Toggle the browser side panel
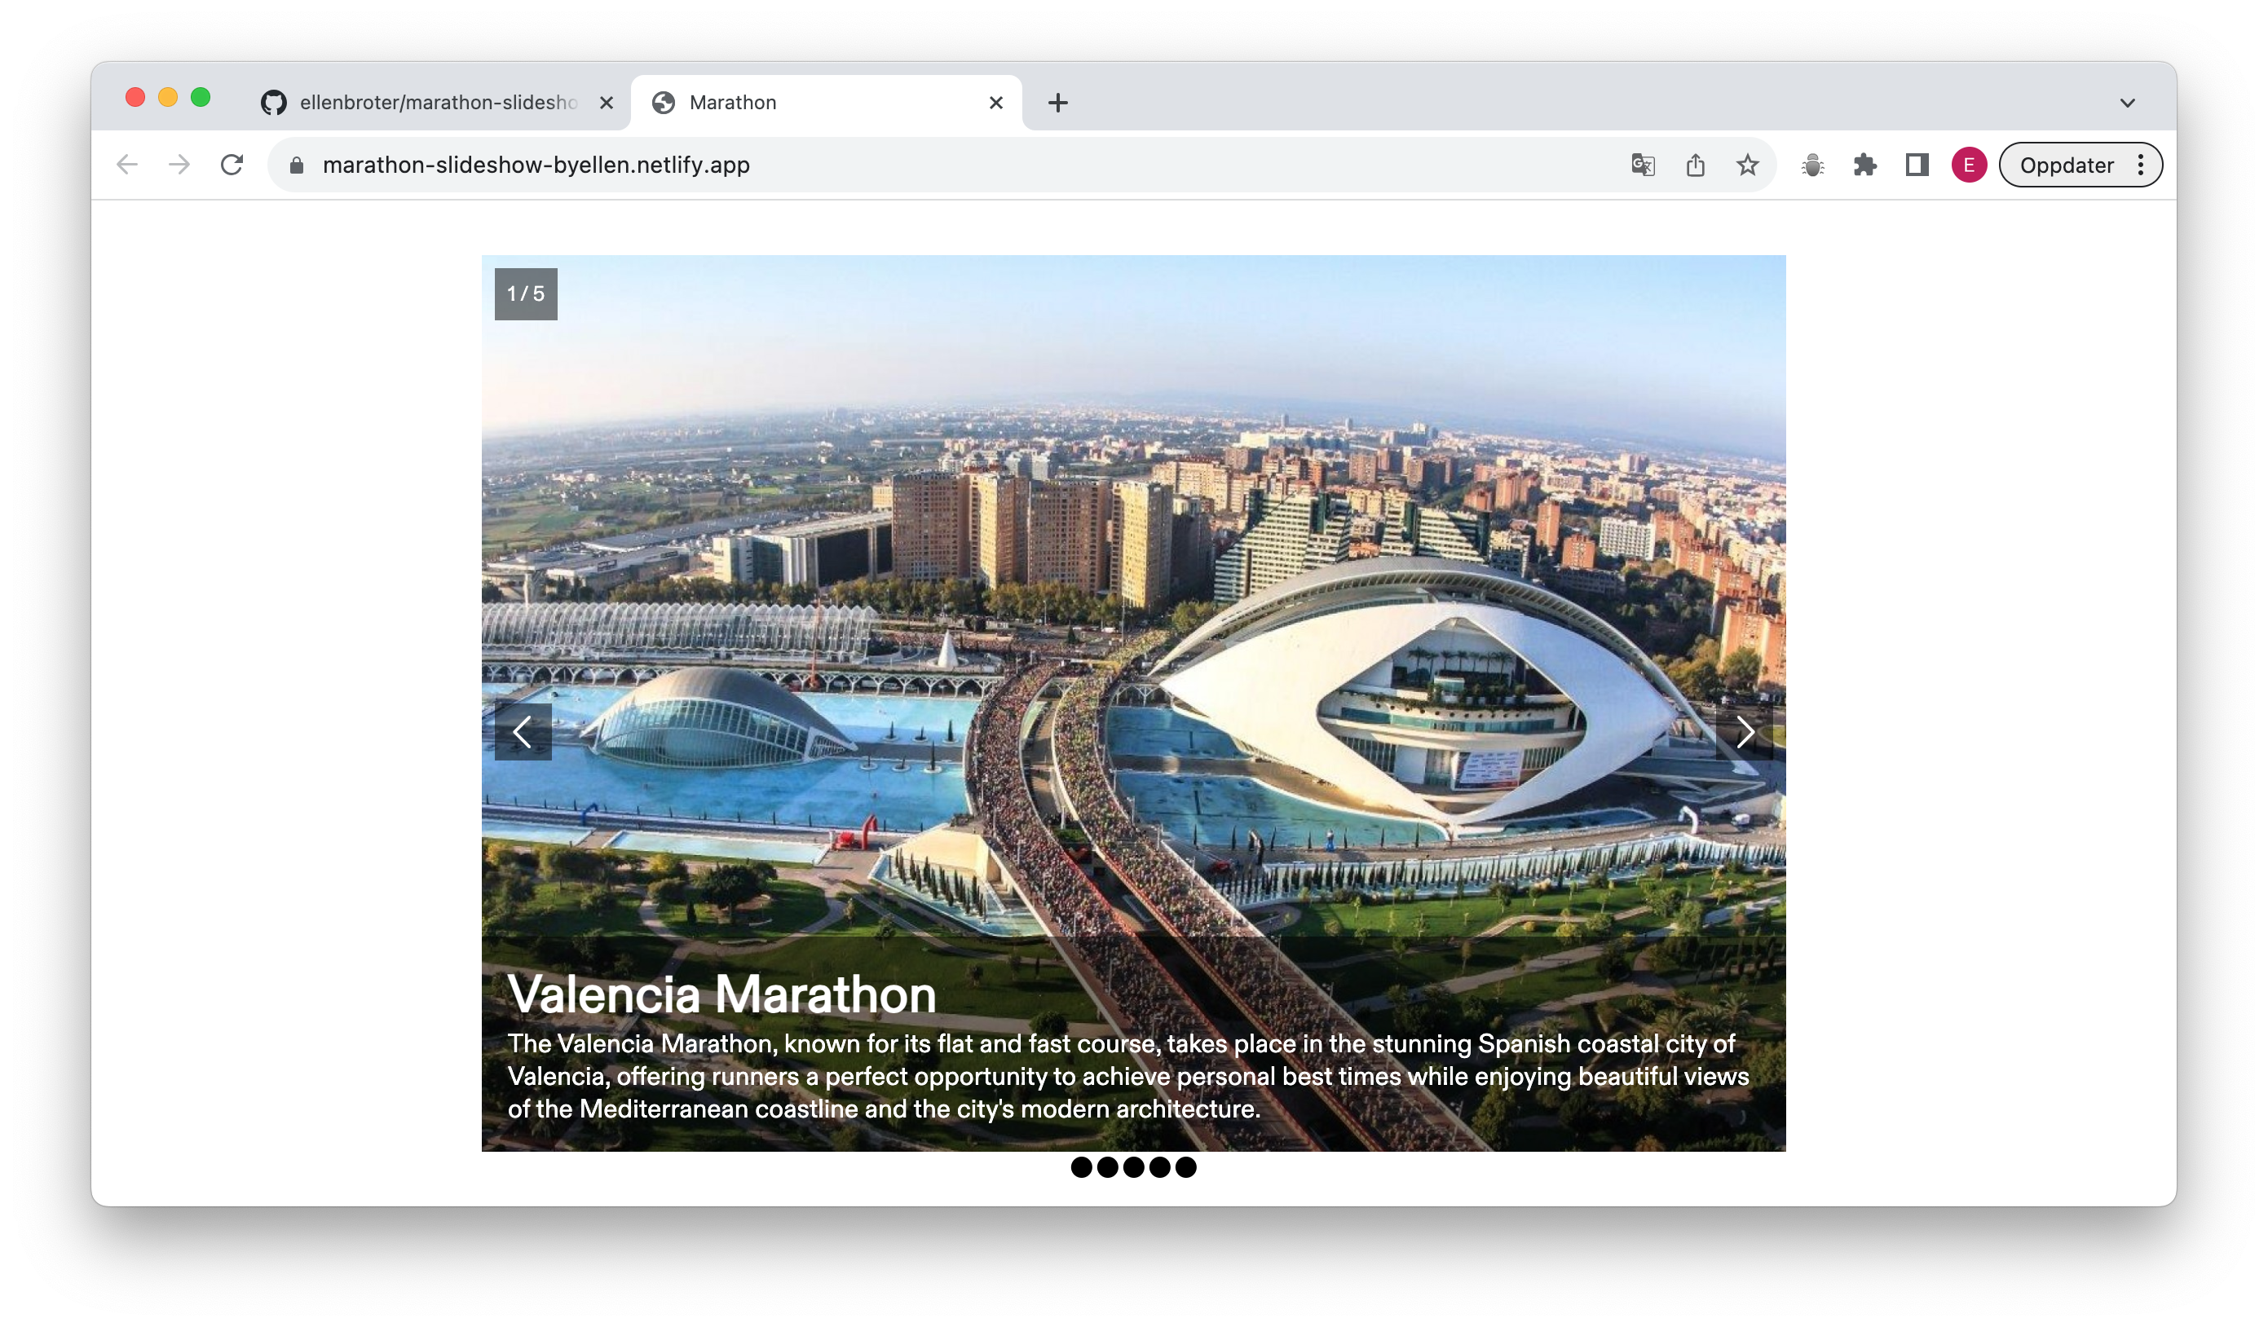 [1917, 165]
